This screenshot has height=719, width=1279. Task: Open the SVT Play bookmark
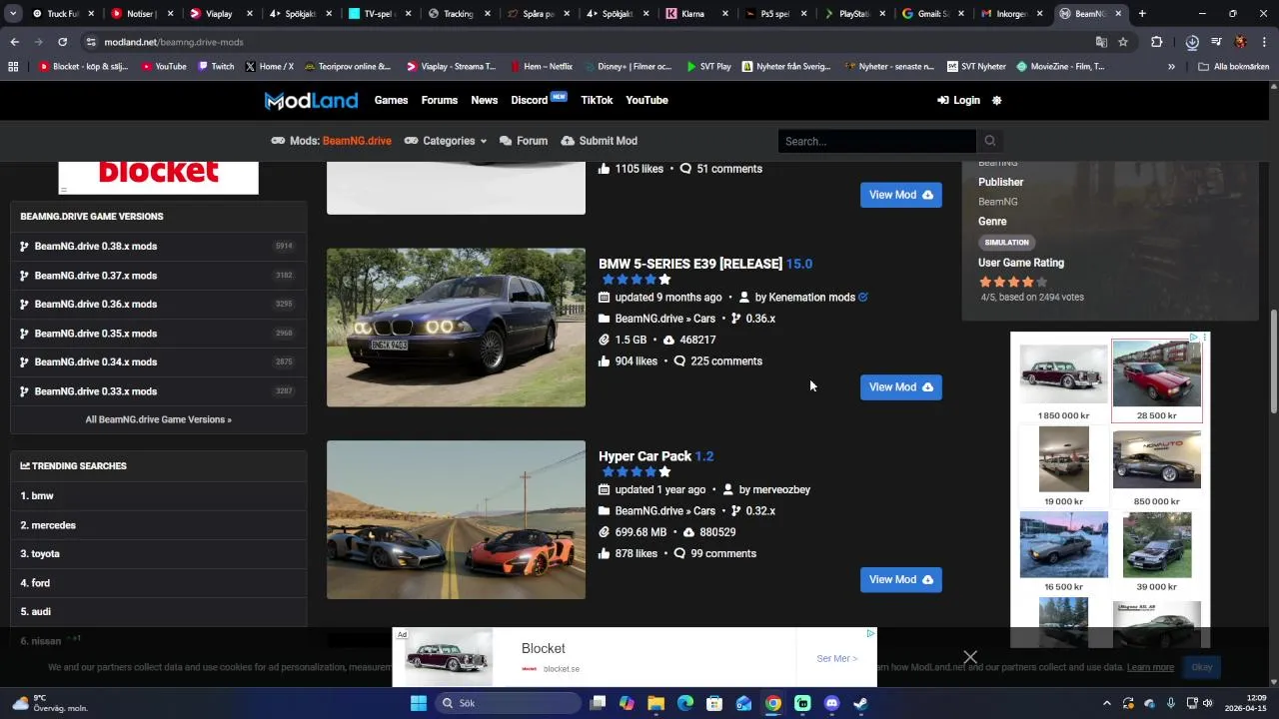click(708, 67)
